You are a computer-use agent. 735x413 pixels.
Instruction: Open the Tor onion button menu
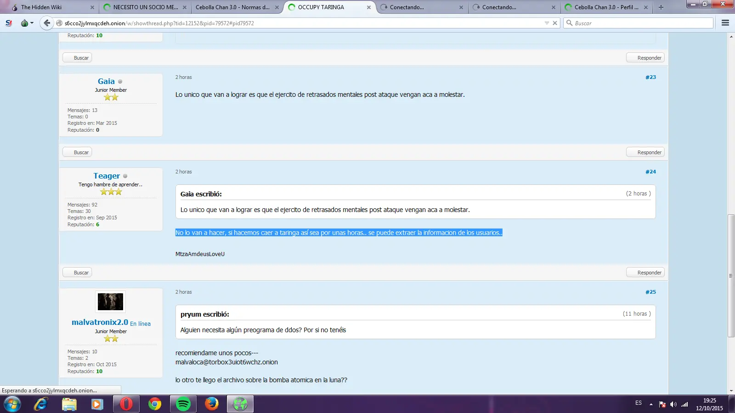(27, 23)
